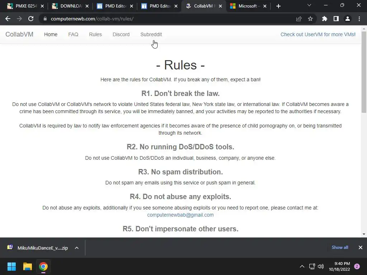Viewport: 367px width, 275px height.
Task: Bookmark this page with the star icon
Action: point(310,19)
